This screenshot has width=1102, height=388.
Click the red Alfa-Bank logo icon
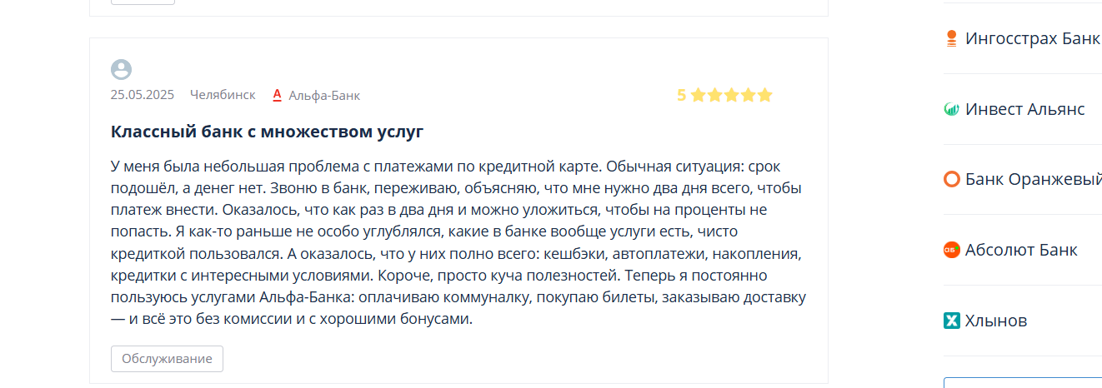pos(278,95)
